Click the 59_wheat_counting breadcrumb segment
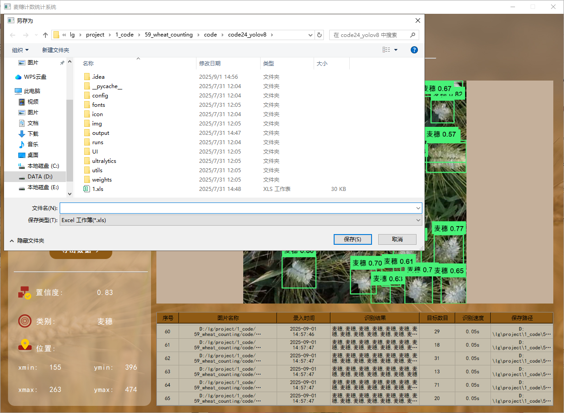This screenshot has height=413, width=564. click(169, 35)
